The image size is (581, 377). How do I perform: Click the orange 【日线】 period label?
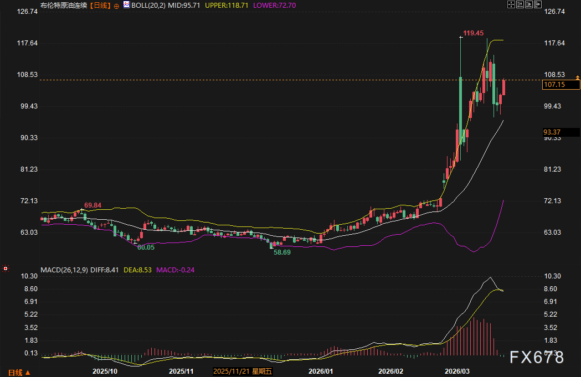point(101,5)
